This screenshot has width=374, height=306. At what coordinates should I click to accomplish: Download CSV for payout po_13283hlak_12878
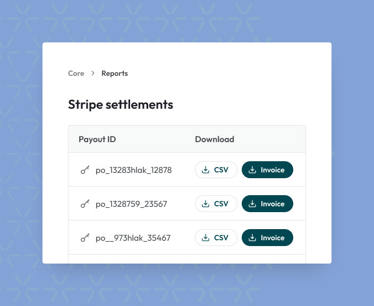(216, 170)
